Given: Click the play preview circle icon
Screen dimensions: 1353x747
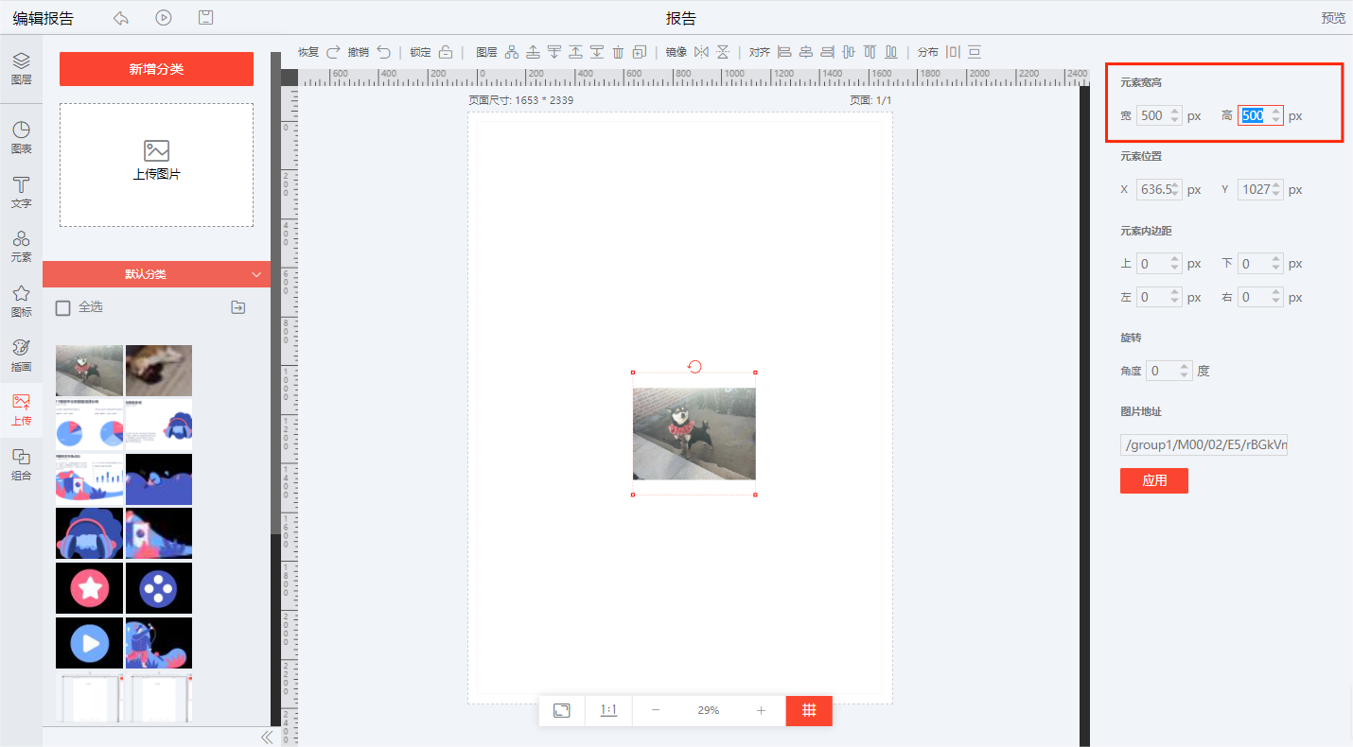Looking at the screenshot, I should pyautogui.click(x=164, y=18).
